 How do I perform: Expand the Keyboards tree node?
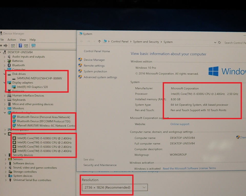point(5,100)
